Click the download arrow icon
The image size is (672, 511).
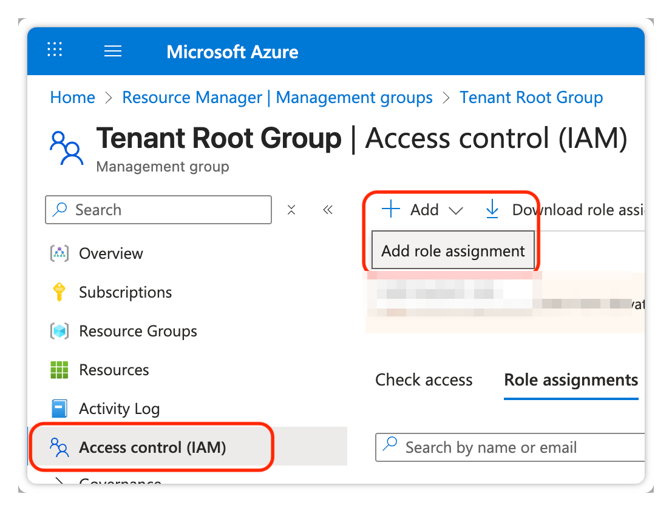492,209
